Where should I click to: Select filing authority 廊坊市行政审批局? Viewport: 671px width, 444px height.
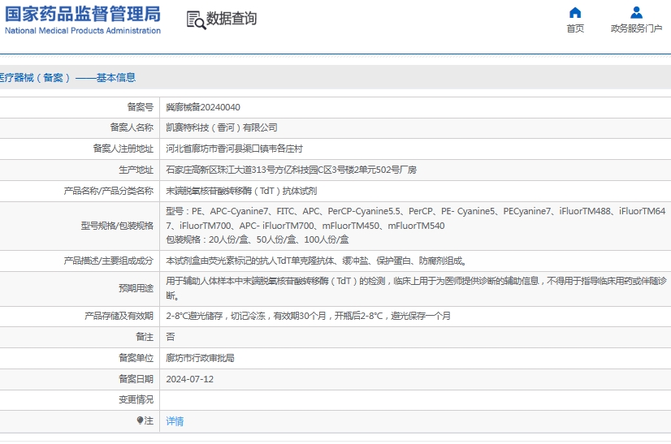coord(200,358)
